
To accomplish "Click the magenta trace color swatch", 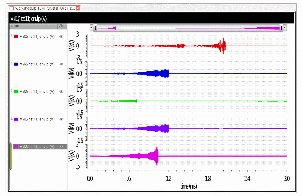I will coord(16,147).
